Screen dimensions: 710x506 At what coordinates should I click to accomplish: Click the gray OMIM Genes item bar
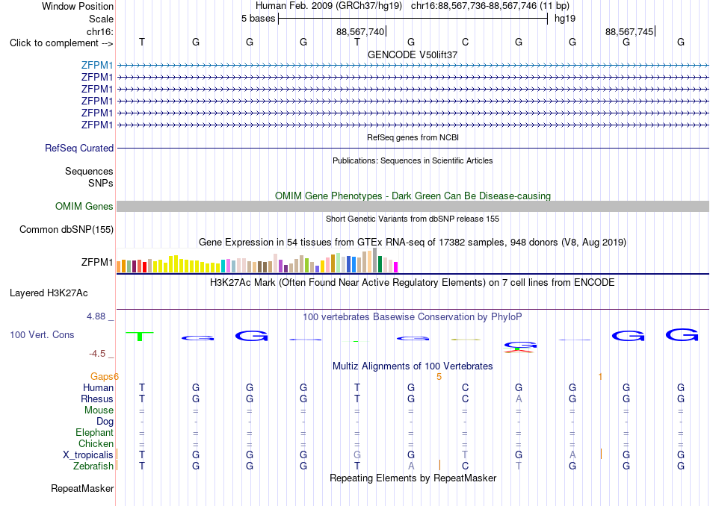[x=413, y=206]
